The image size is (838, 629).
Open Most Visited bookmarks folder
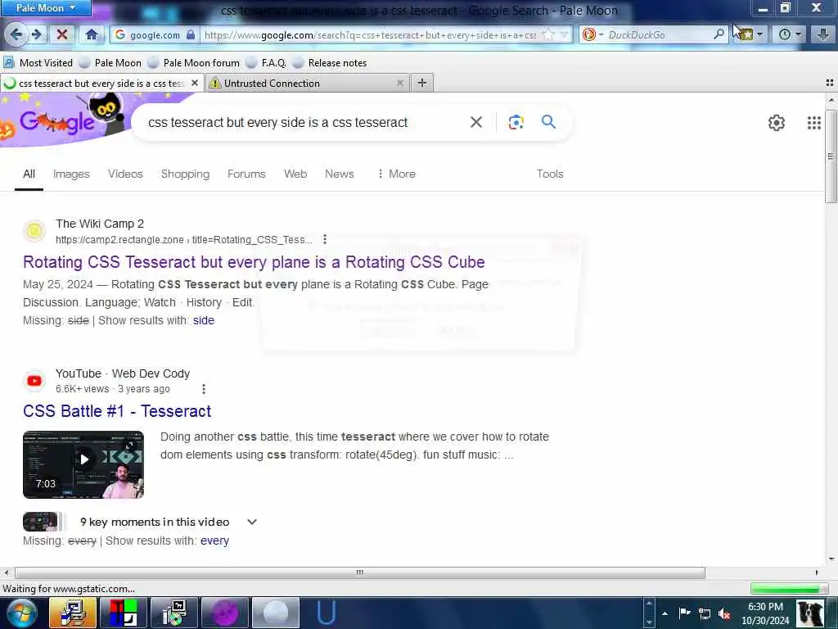pyautogui.click(x=38, y=63)
